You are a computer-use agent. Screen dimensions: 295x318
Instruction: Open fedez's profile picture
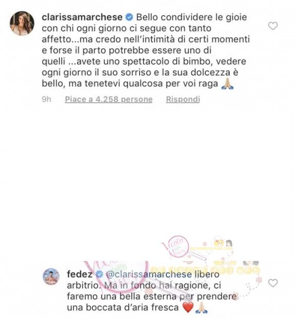(51, 276)
